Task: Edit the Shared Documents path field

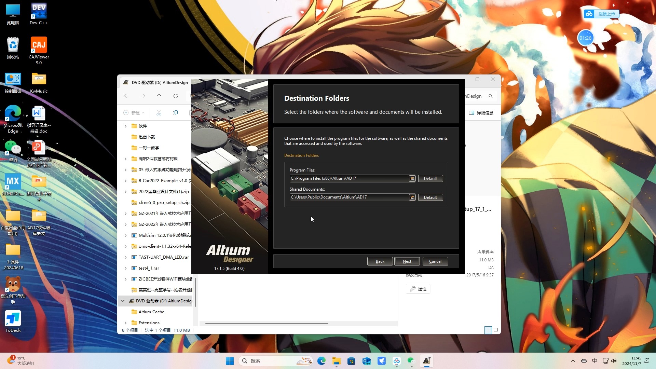Action: [x=349, y=197]
